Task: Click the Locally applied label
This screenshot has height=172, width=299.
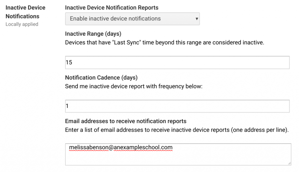Action: (x=22, y=24)
